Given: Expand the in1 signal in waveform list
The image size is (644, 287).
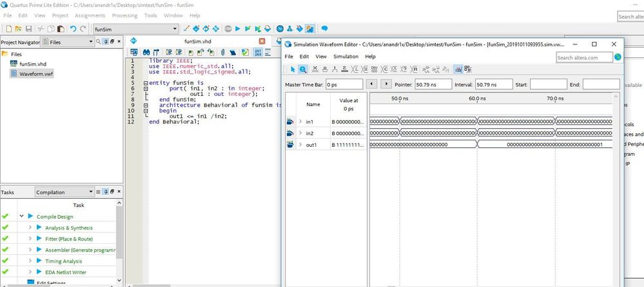Looking at the screenshot, I should click(300, 122).
